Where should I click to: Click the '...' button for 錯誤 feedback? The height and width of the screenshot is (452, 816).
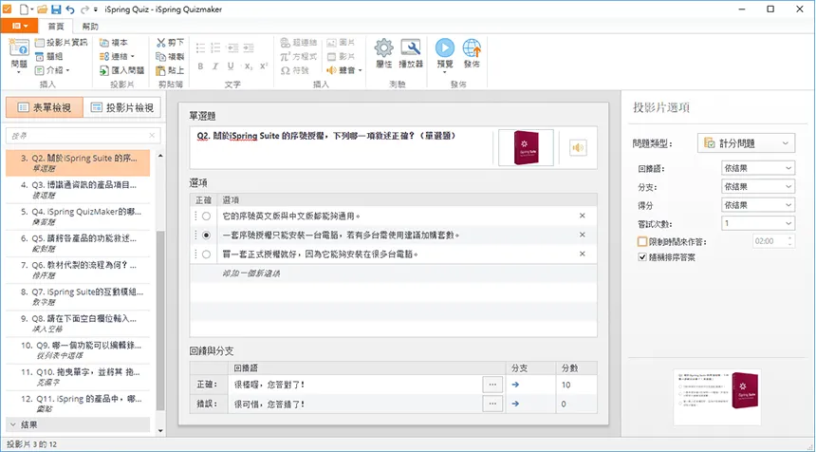(x=492, y=404)
